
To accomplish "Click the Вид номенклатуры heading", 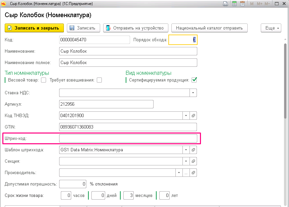I will pos(149,73).
